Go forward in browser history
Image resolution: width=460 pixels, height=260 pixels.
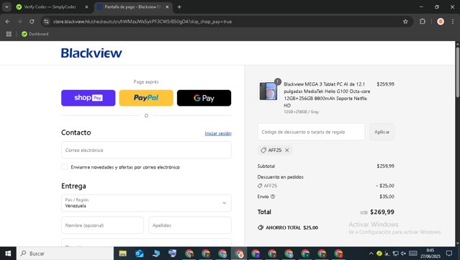tap(19, 22)
